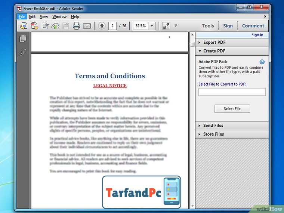The height and width of the screenshot is (213, 284).
Task: Click the vertical scrollbar thumb
Action: (192, 44)
